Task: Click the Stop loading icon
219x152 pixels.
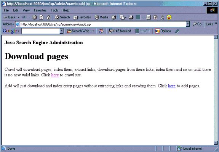Action: click(x=35, y=17)
